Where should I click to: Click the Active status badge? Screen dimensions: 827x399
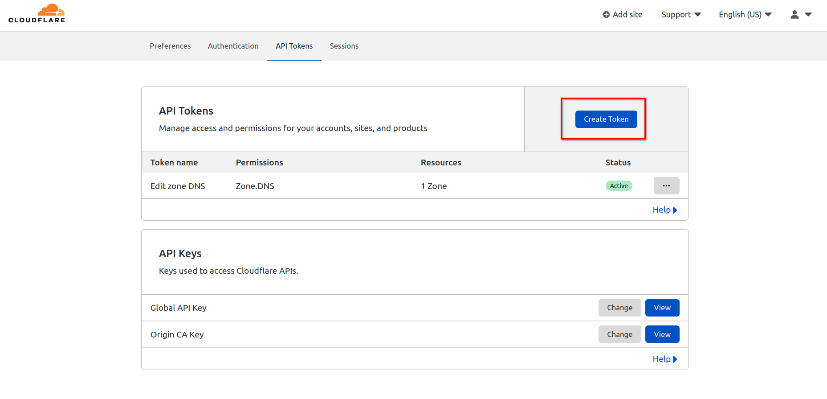pyautogui.click(x=619, y=186)
